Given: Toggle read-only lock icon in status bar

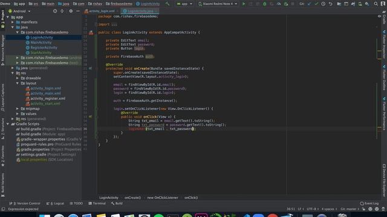Looking at the screenshot, I should click(364, 209).
